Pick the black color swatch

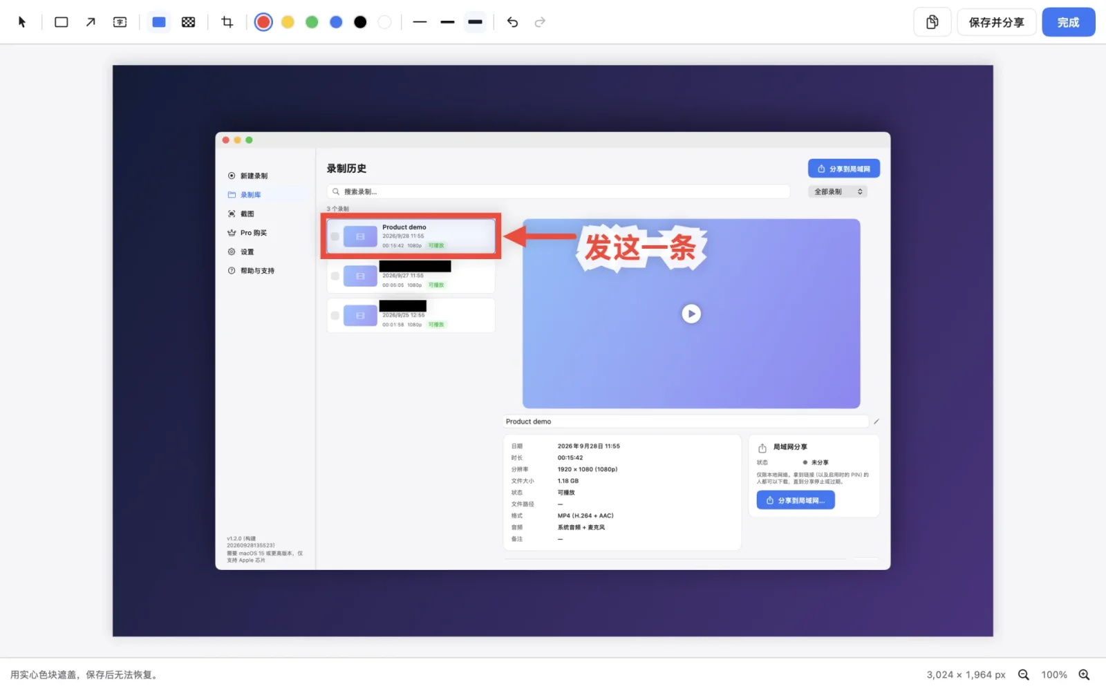coord(360,22)
